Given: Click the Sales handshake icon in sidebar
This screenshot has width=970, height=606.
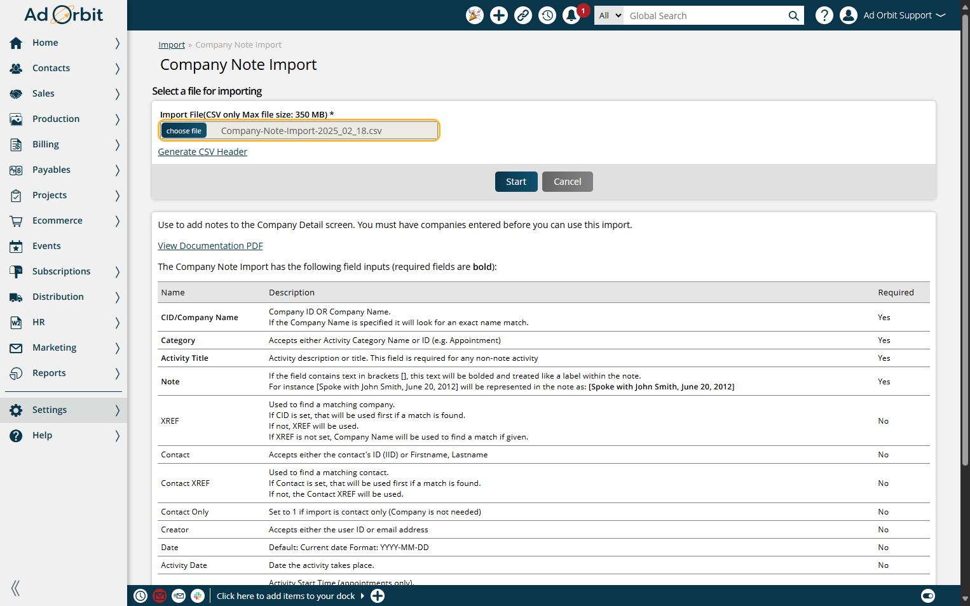Looking at the screenshot, I should 16,93.
